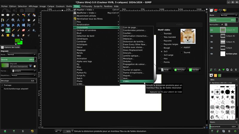Select the Zoom magnifier tool
The image size is (239, 134).
click(x=13, y=20)
